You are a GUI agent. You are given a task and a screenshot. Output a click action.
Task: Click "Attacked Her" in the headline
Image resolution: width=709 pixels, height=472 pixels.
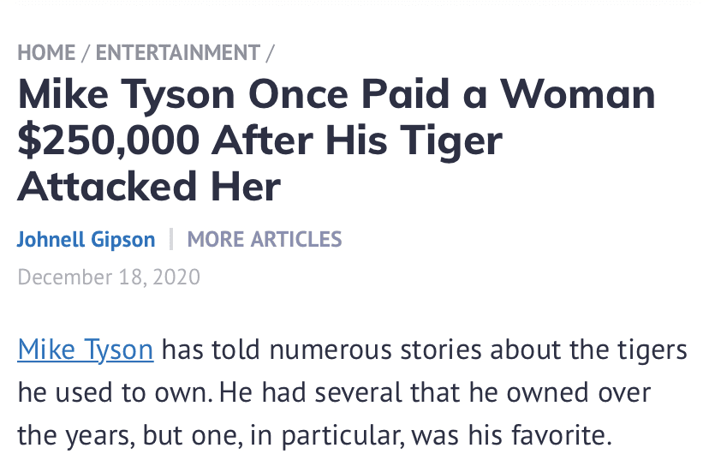point(149,185)
